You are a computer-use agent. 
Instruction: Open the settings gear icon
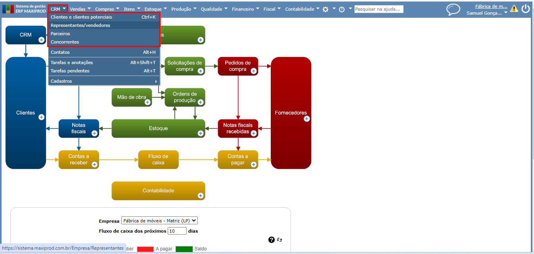(x=325, y=9)
